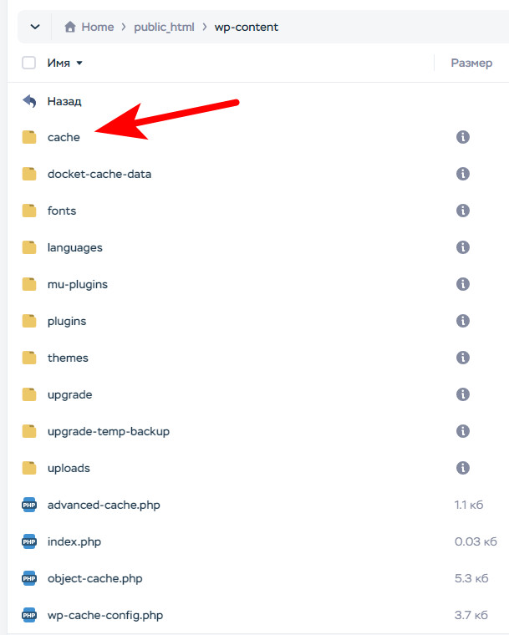509x635 pixels.
Task: Toggle the Имя sort arrow
Action: [79, 63]
